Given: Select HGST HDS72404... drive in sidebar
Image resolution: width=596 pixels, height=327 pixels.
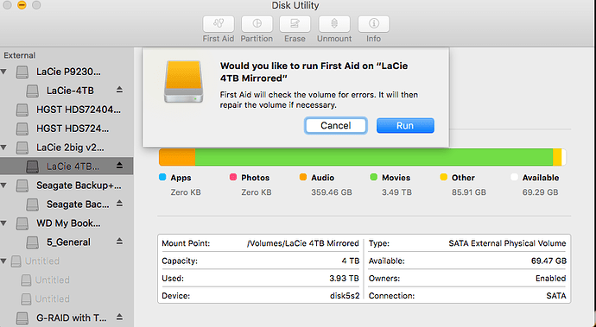Looking at the screenshot, I should coord(67,110).
